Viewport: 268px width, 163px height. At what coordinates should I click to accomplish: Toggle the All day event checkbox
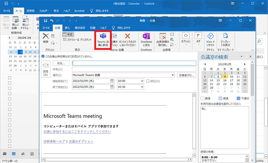pos(148,81)
